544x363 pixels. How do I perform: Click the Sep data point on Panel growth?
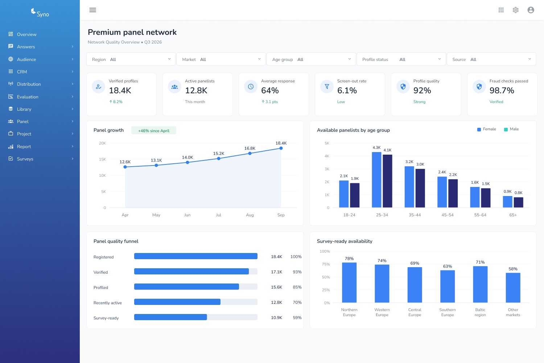[x=281, y=148]
